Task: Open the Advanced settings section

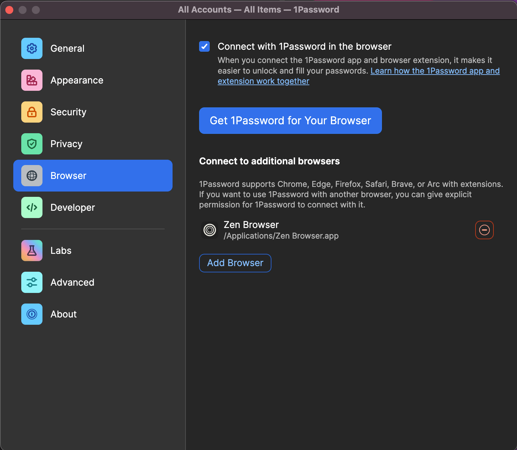Action: coord(72,282)
